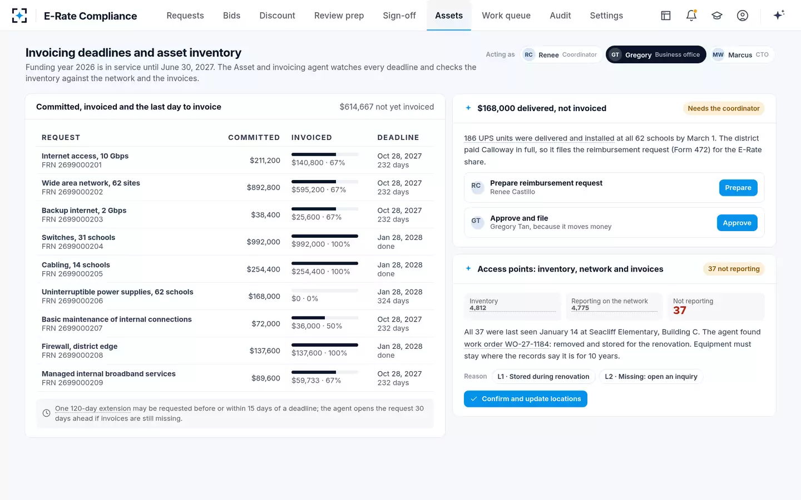Select the Assets tab

pos(449,16)
